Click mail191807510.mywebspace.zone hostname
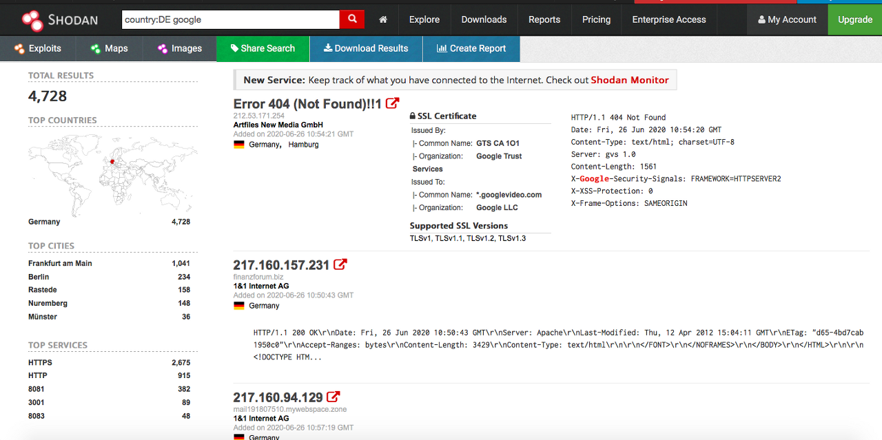 290,409
